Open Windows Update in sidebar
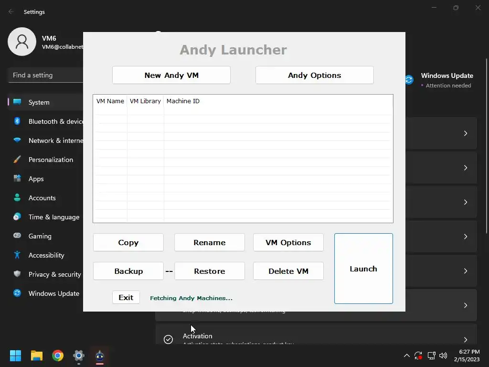This screenshot has width=489, height=367. (45, 293)
